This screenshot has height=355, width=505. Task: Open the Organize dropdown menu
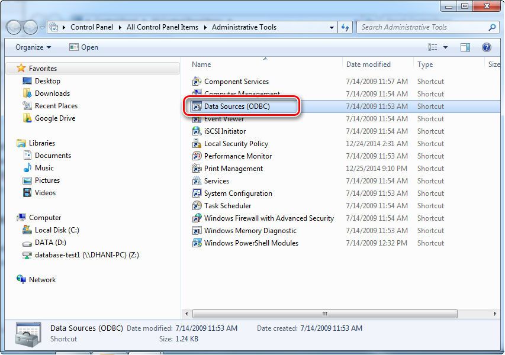32,47
